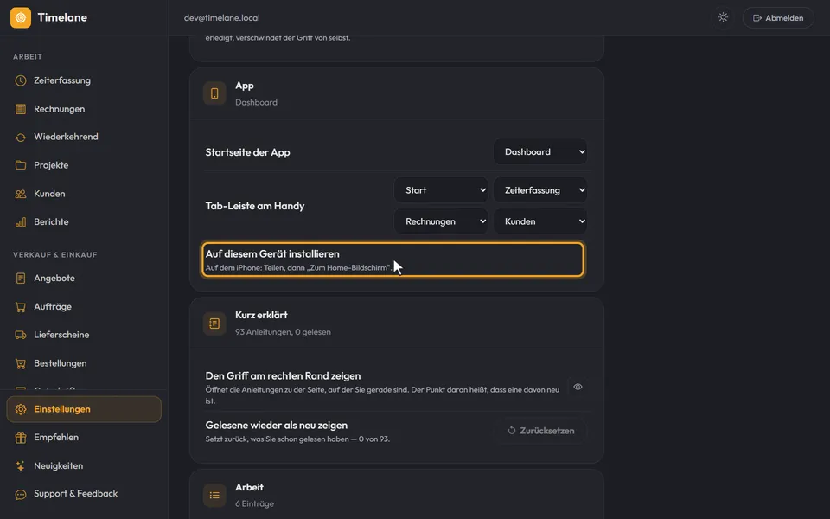
Task: Click the Neuigkeiten sparkle icon
Action: [x=21, y=466]
